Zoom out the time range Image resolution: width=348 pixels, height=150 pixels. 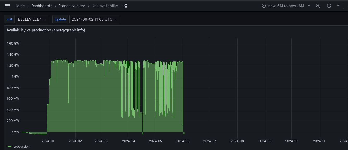pyautogui.click(x=318, y=6)
